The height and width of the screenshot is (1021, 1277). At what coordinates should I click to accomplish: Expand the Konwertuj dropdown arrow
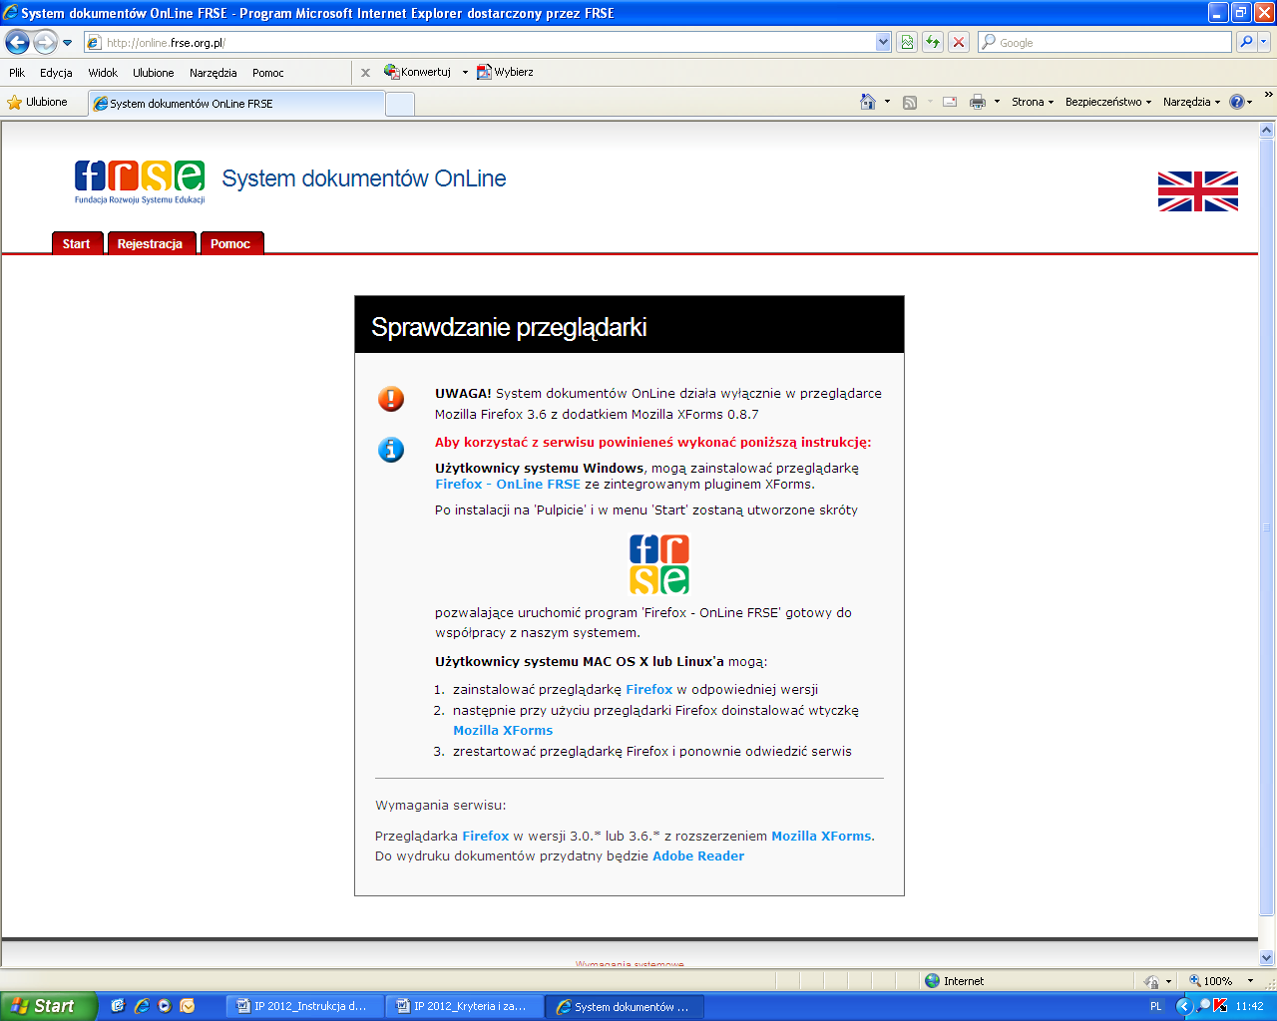point(465,72)
